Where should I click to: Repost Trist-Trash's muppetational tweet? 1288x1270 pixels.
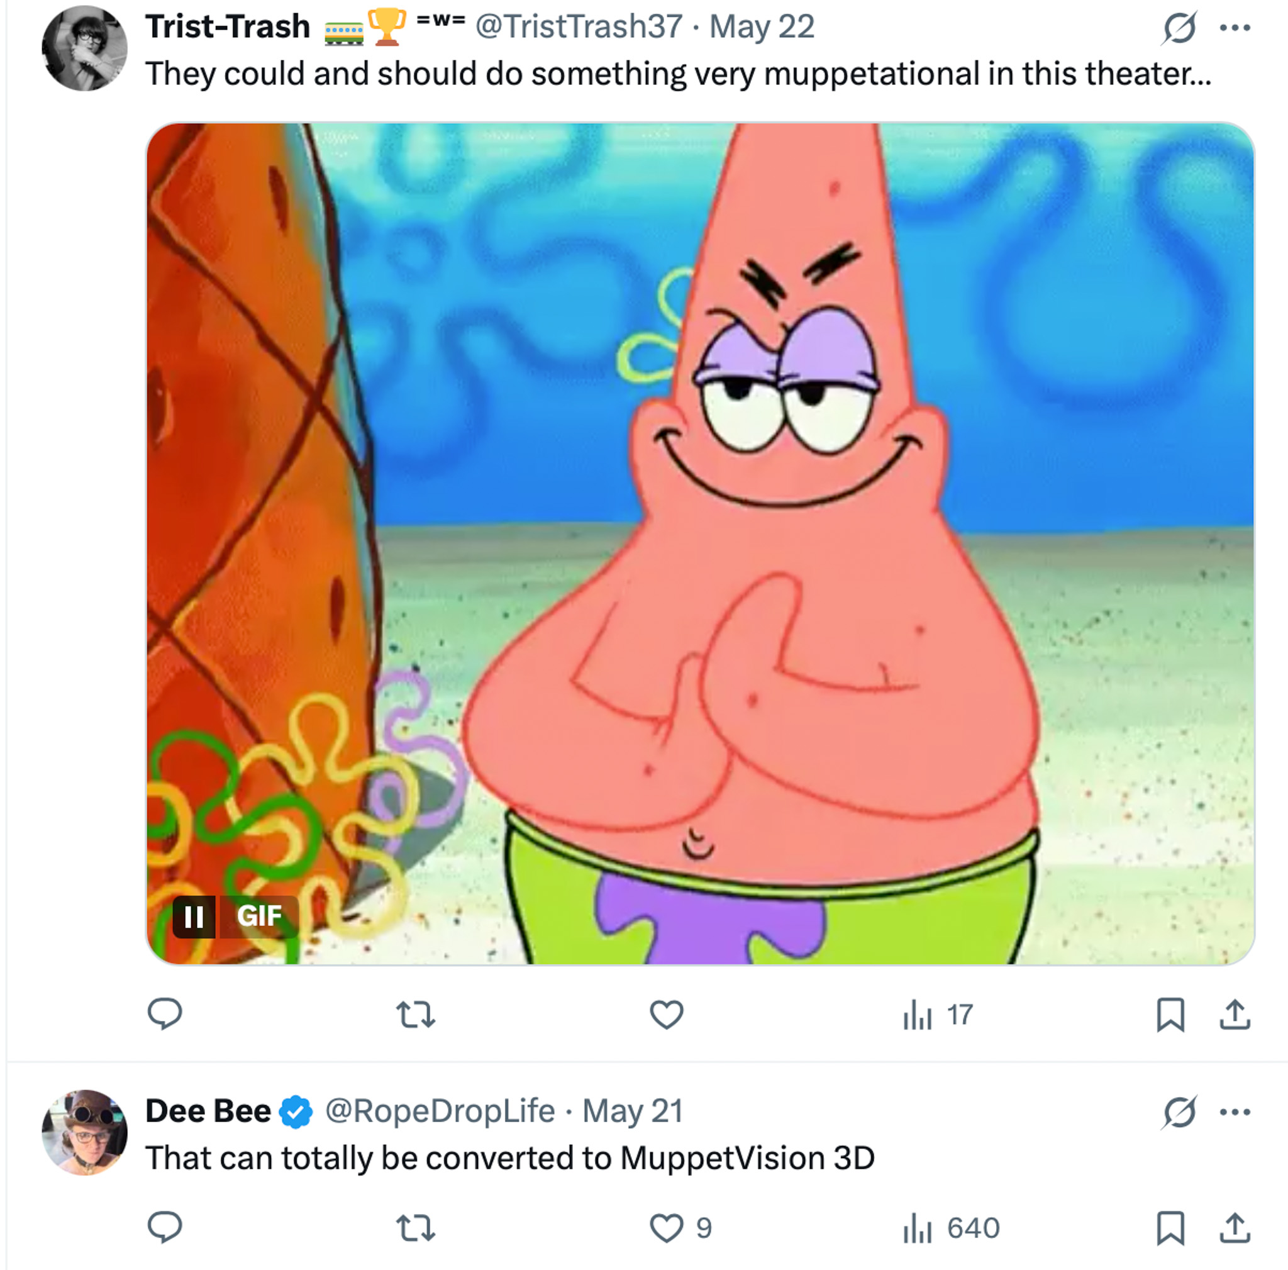pyautogui.click(x=415, y=1015)
